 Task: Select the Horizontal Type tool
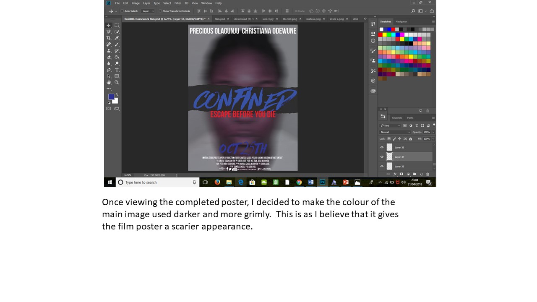(117, 70)
